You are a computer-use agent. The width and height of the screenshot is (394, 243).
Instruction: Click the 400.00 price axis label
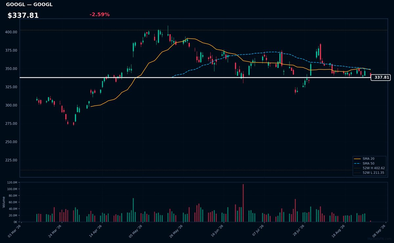click(x=11, y=32)
